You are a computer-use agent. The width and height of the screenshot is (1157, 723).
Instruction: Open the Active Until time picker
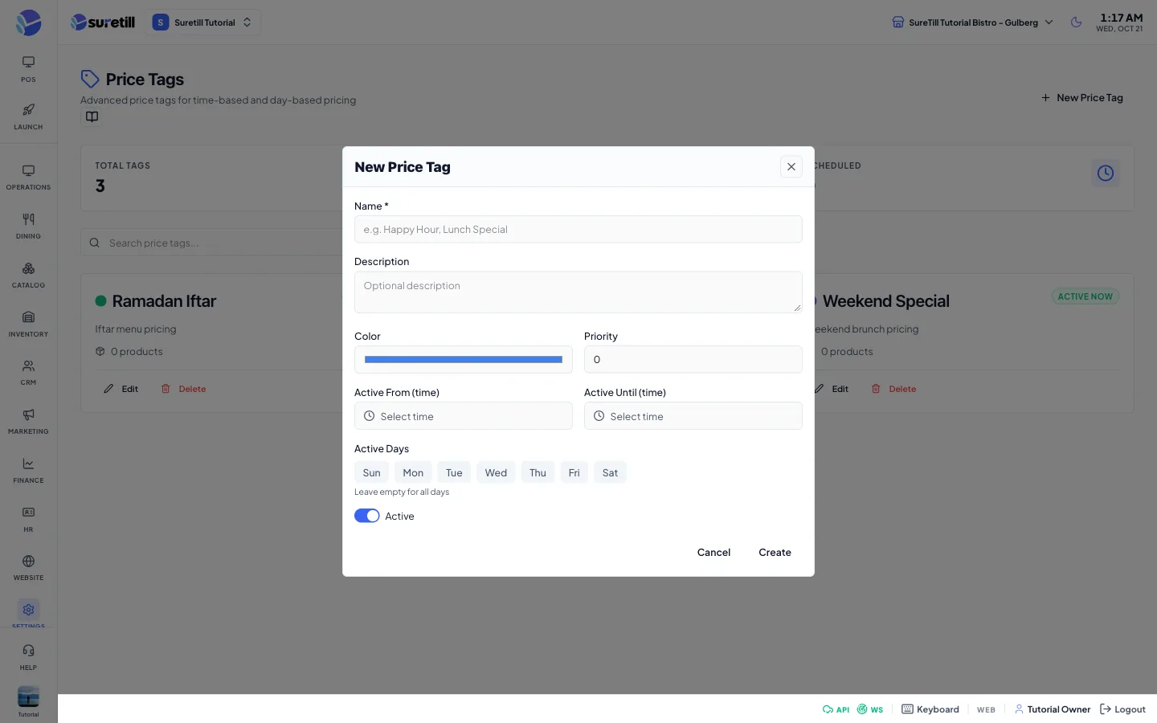(x=693, y=416)
